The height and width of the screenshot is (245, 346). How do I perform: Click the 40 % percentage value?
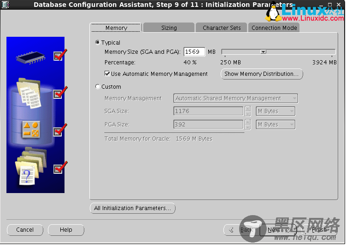(190, 63)
